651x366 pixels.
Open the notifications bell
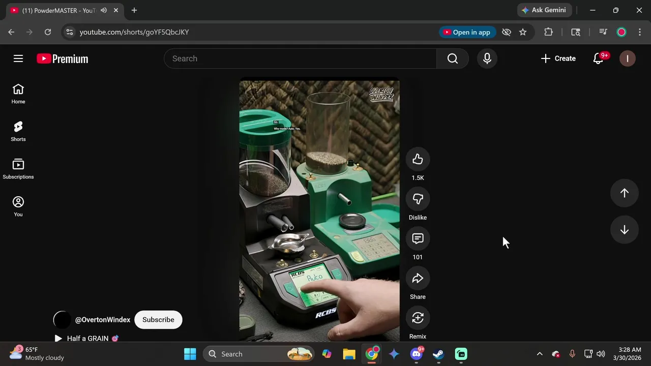tap(599, 58)
